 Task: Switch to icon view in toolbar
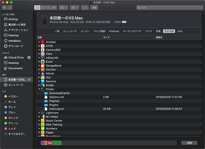[x=37, y=8]
